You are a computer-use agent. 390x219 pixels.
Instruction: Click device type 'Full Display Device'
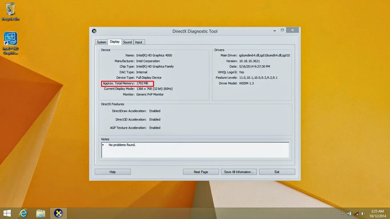(x=149, y=78)
